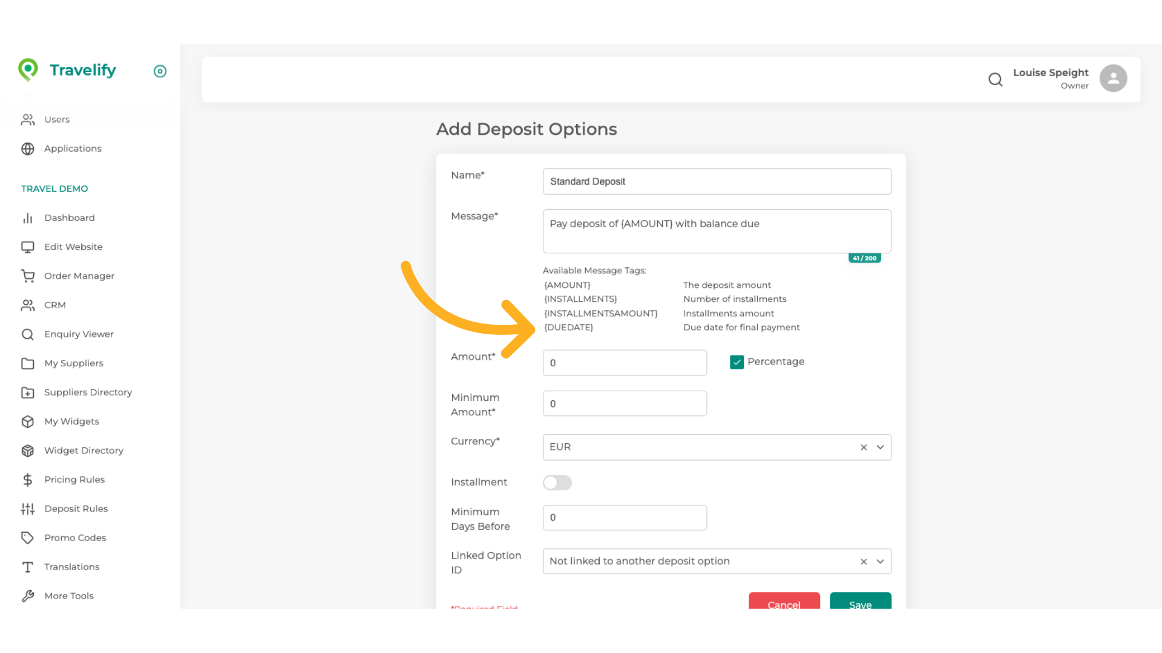The width and height of the screenshot is (1162, 653).
Task: Click the Dashboard bar chart icon
Action: (28, 218)
